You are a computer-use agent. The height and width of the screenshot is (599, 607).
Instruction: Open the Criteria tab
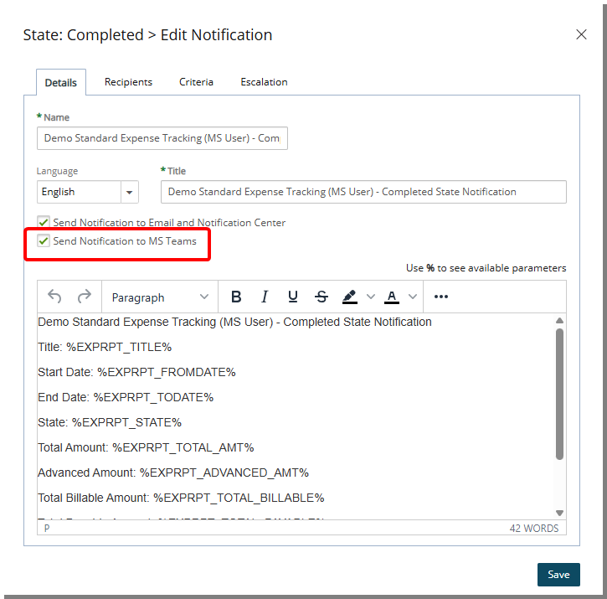[x=196, y=82]
